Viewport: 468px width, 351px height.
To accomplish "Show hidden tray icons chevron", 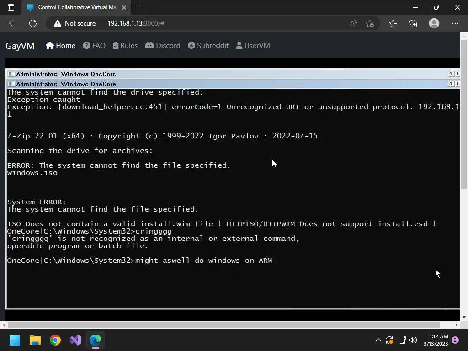I will click(378, 340).
